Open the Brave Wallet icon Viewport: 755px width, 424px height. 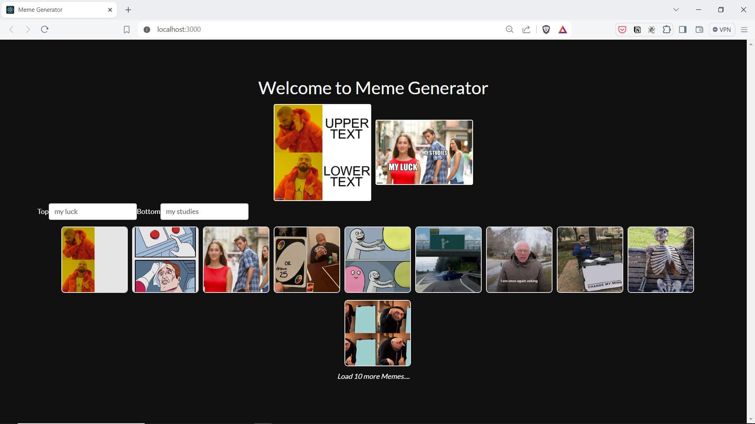click(x=699, y=29)
